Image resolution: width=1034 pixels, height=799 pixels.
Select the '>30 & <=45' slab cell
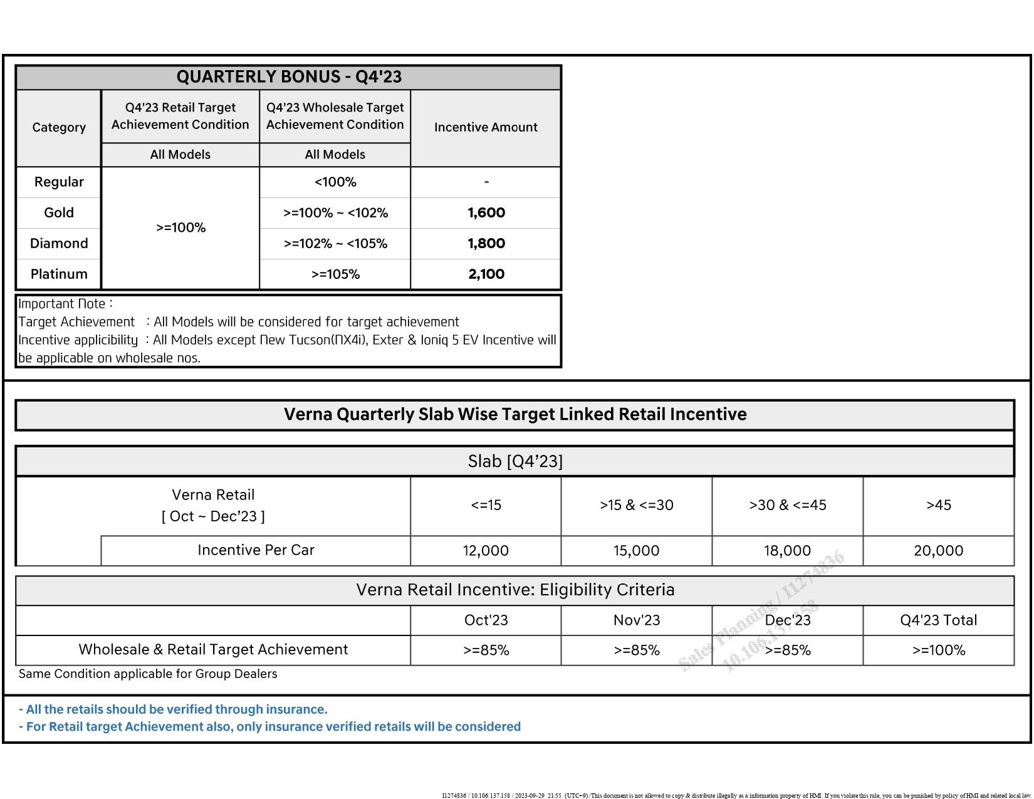point(788,505)
